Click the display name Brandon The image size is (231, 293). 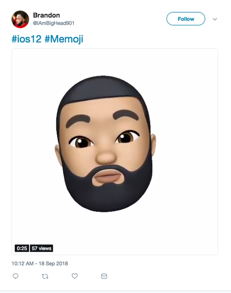click(46, 15)
